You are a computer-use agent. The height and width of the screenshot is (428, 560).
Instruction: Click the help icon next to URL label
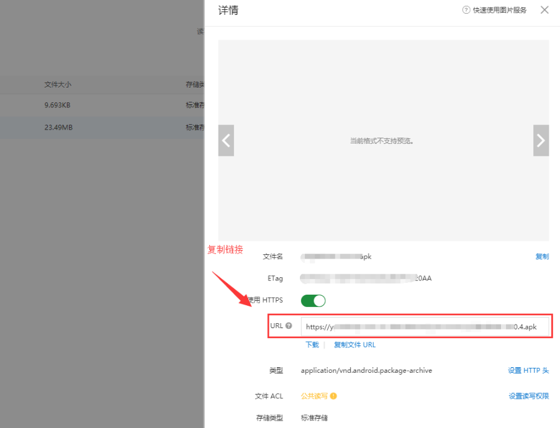[x=289, y=326]
